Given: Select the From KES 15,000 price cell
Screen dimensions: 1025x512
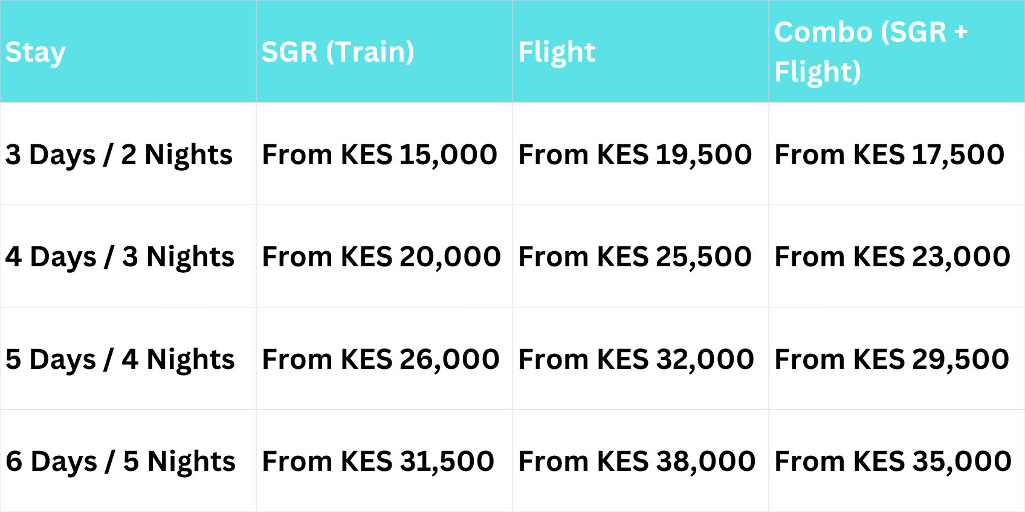Looking at the screenshot, I should 380,155.
